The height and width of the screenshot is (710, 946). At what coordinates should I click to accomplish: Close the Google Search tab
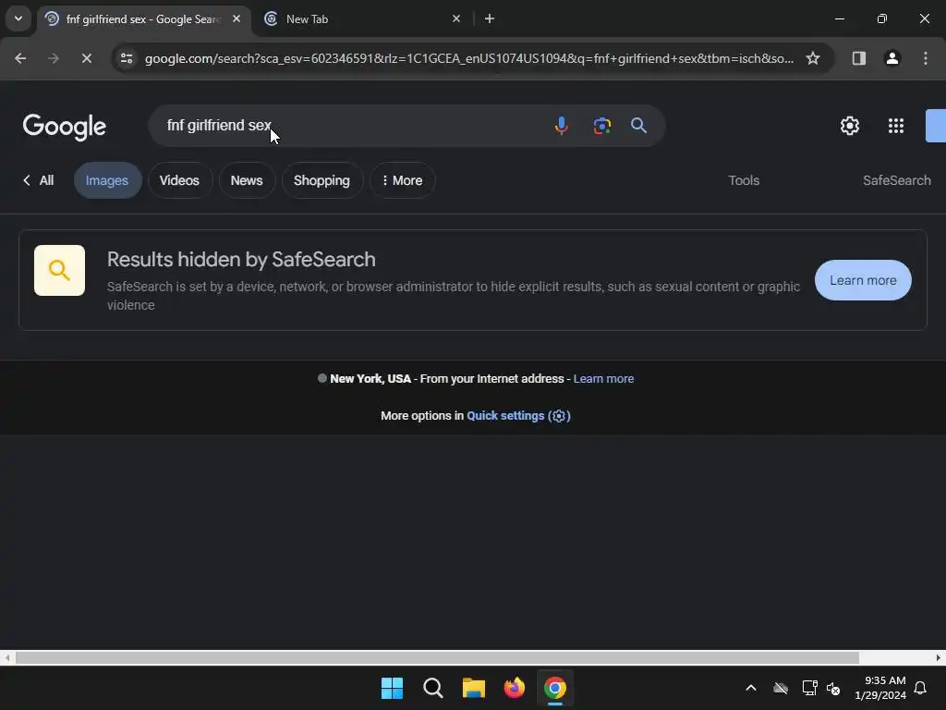coord(236,18)
